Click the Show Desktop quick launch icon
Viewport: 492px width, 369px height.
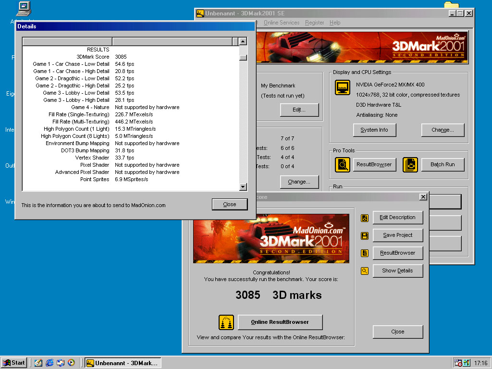[38, 363]
